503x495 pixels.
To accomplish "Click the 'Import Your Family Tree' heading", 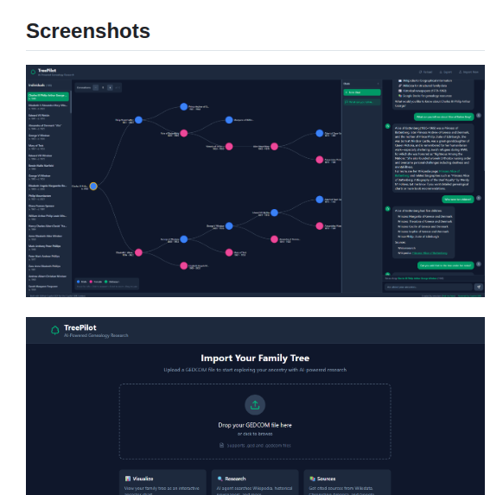I will (255, 358).
